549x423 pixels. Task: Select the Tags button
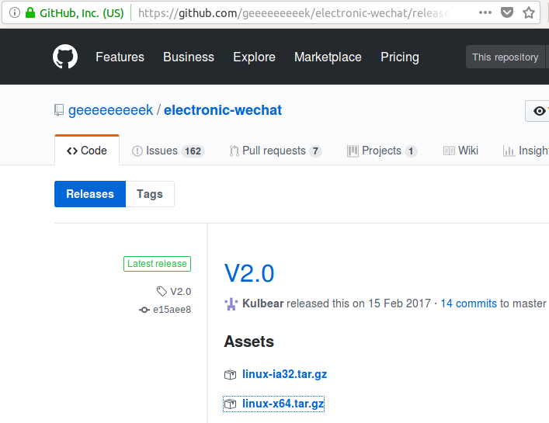click(150, 194)
